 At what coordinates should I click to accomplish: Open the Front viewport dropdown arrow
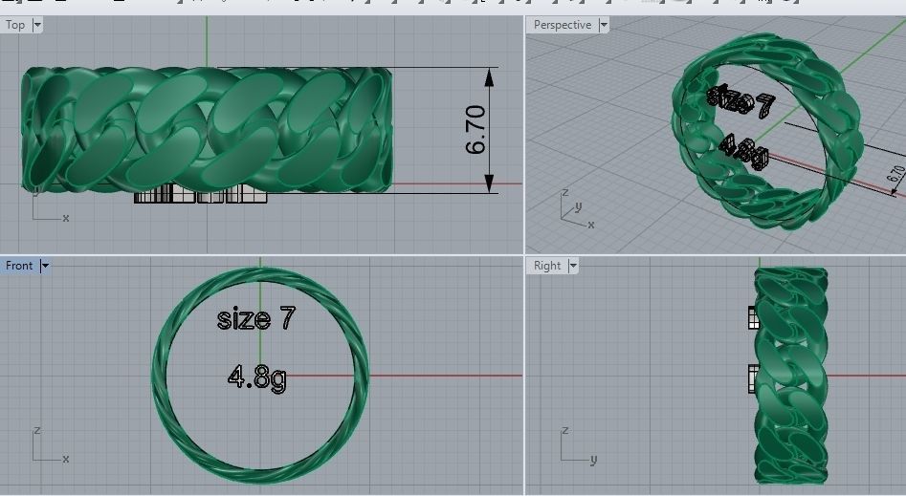pyautogui.click(x=45, y=266)
